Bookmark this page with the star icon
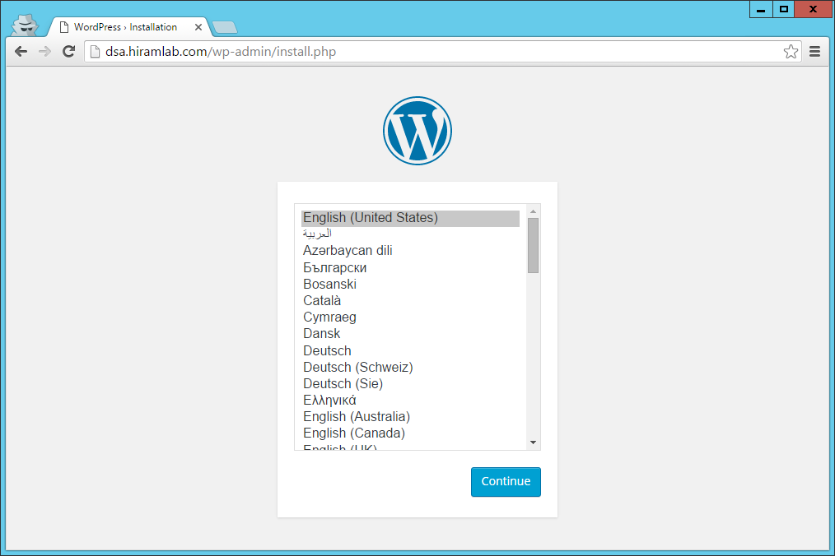The width and height of the screenshot is (835, 556). (x=791, y=52)
